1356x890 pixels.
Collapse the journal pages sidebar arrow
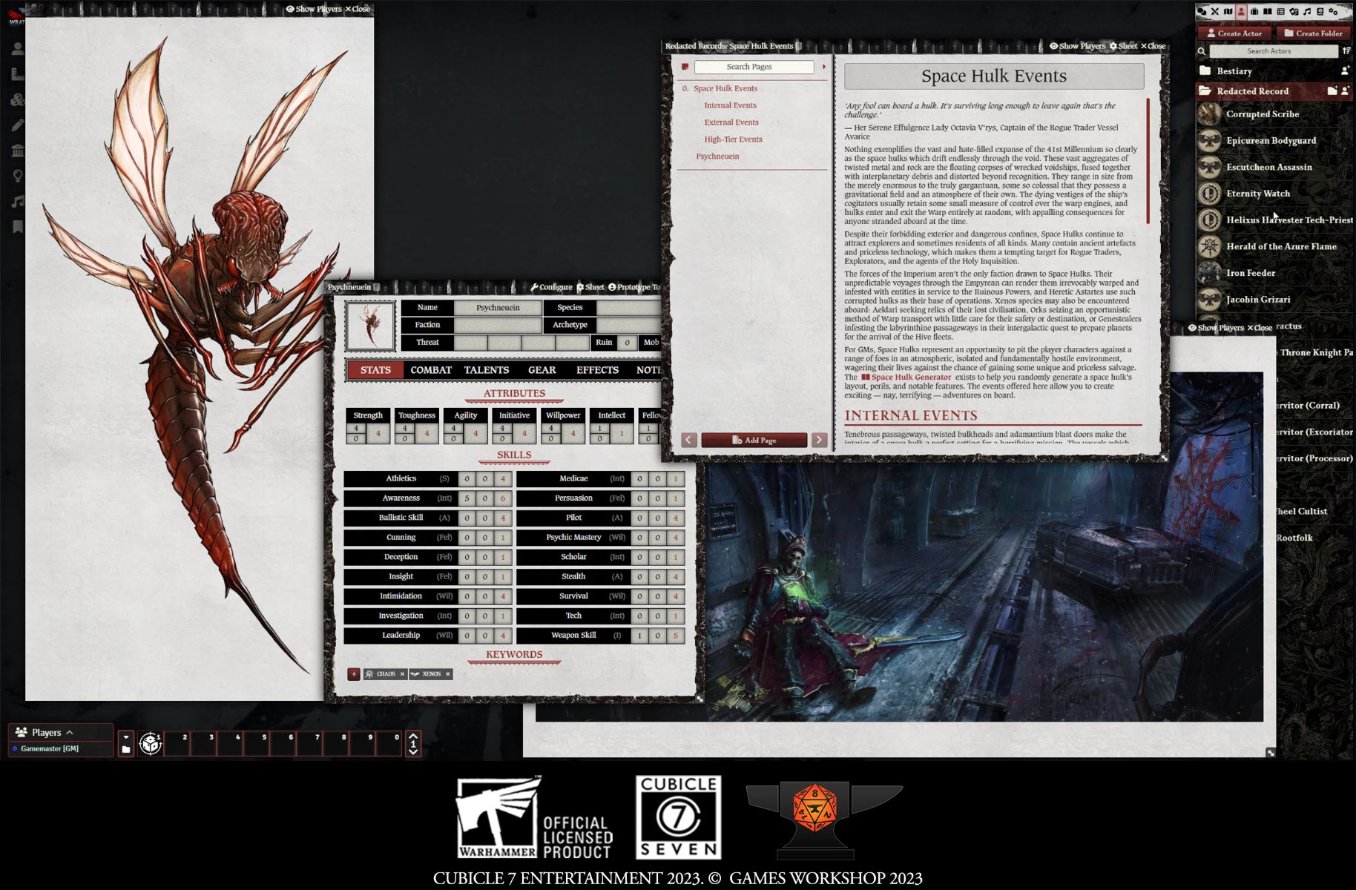click(823, 67)
